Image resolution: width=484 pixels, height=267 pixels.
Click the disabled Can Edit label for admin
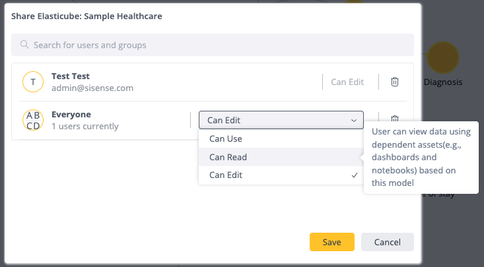click(x=347, y=82)
